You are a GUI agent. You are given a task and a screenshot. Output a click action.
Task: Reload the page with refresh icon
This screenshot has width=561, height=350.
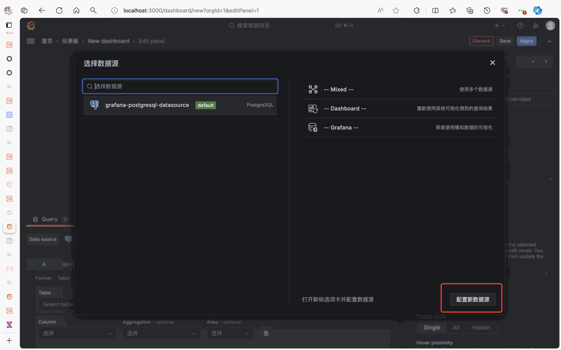[59, 10]
